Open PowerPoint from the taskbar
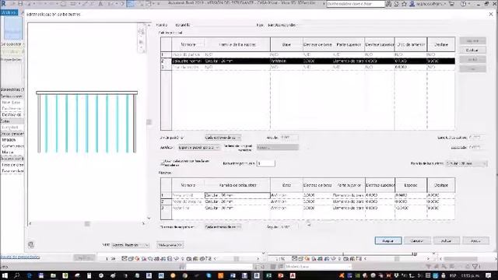The height and width of the screenshot is (280, 498). pyautogui.click(x=281, y=275)
